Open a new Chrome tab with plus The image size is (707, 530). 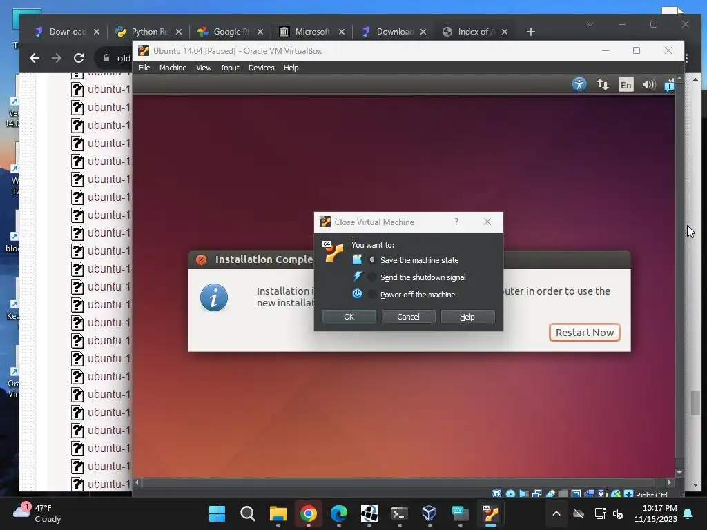(x=531, y=32)
